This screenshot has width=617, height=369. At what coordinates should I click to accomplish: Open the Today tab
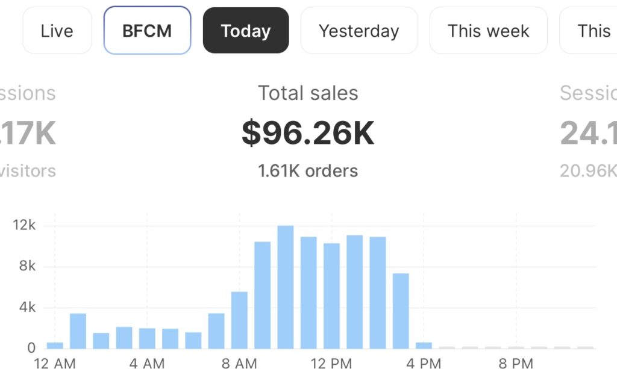tap(245, 31)
